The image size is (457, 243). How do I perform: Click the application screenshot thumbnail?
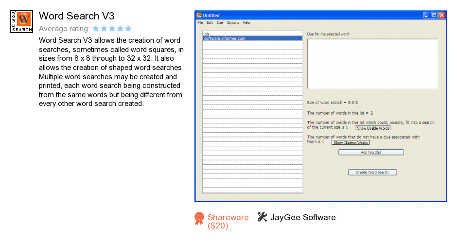321,106
